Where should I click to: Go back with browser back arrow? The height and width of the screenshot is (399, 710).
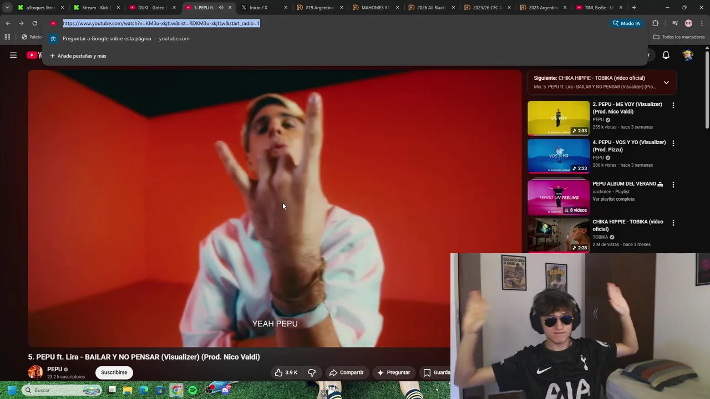point(8,23)
